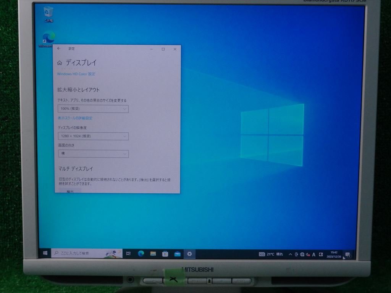Open the 画面の向き orientation dropdown
Screen dimensions: 391x293
[94, 154]
